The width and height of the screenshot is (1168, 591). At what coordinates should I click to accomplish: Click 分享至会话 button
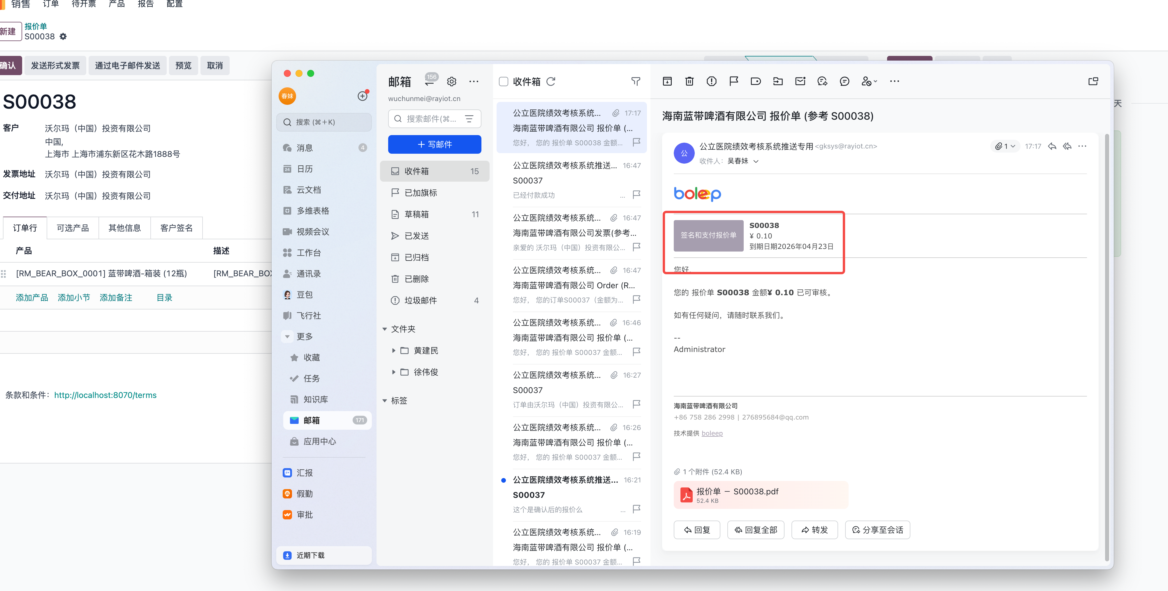877,530
